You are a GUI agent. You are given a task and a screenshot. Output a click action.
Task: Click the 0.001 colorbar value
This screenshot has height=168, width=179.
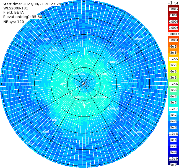click(173, 15)
